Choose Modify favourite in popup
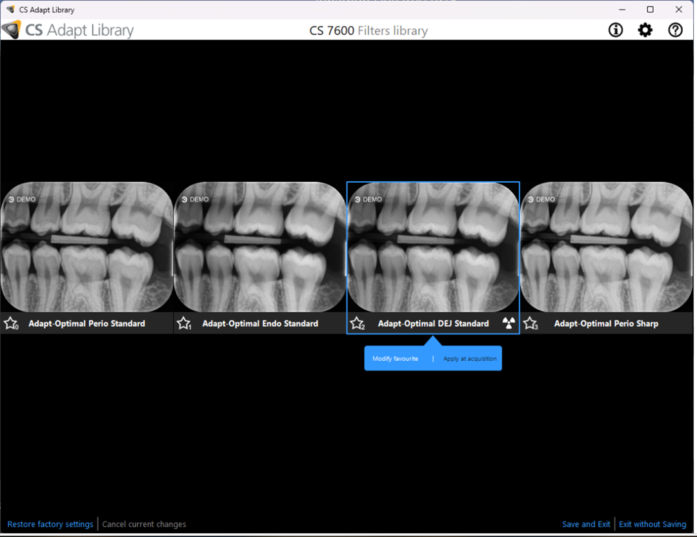This screenshot has height=537, width=697. pos(395,359)
